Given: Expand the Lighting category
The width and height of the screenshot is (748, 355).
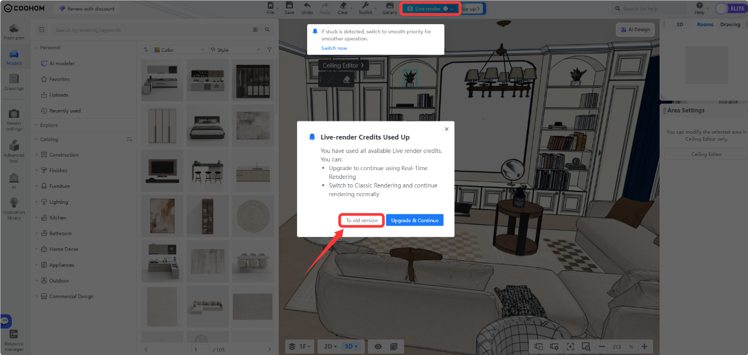Looking at the screenshot, I should tap(37, 202).
